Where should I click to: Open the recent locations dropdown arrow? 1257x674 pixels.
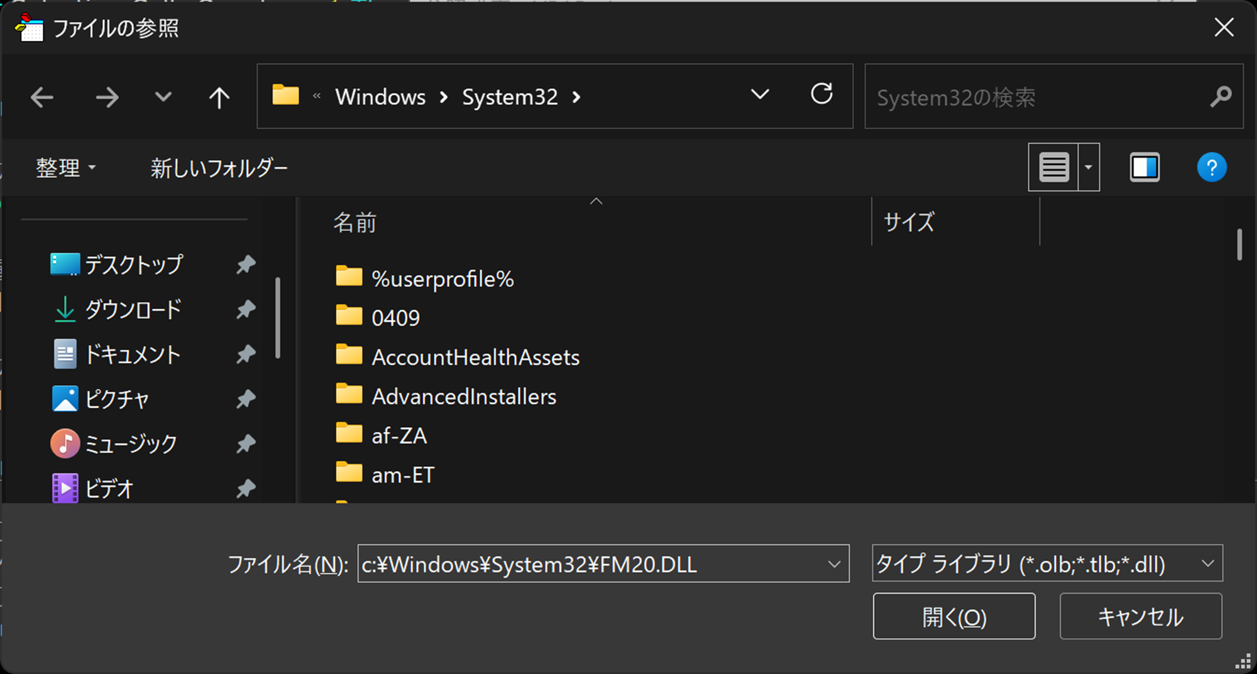[x=163, y=97]
